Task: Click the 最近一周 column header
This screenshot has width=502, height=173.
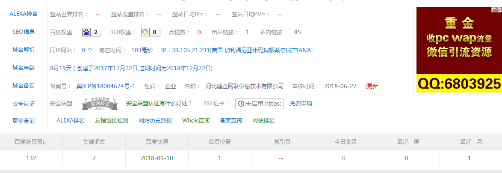Action: point(408,142)
